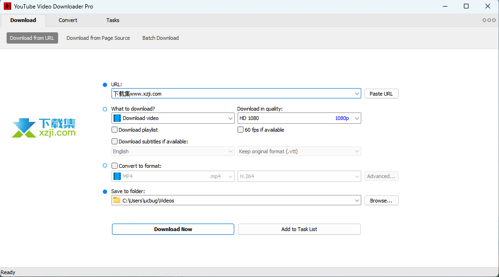Open the English subtitle language dropdown
499x277 pixels.
click(x=173, y=151)
